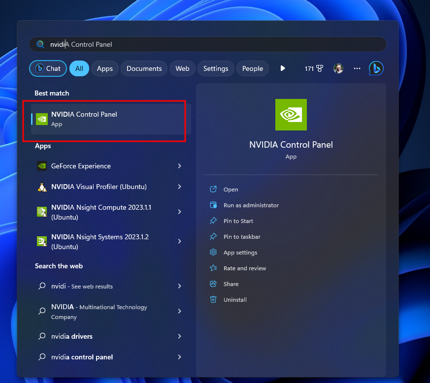Image resolution: width=430 pixels, height=383 pixels.
Task: Click the Open action icon
Action: 213,189
